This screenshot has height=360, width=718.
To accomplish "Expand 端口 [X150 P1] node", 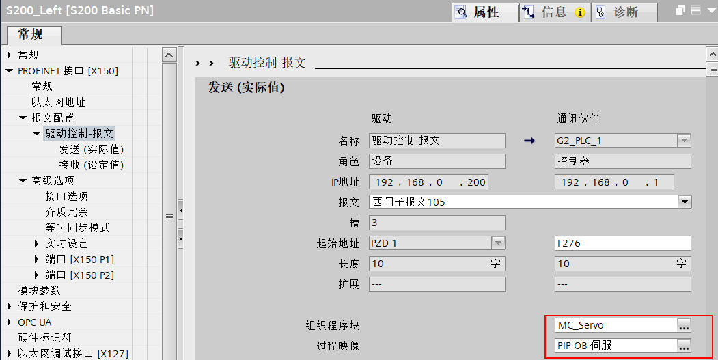I will (x=37, y=259).
